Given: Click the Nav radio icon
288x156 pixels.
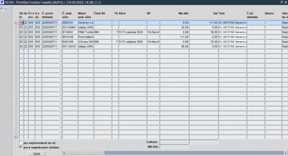Looking at the screenshot, I should pos(2,9).
